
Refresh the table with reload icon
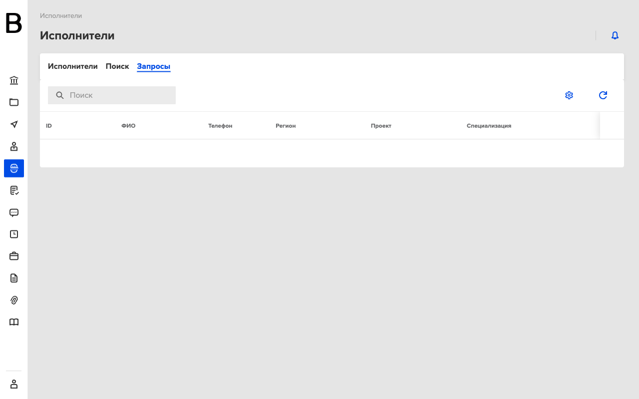point(603,95)
